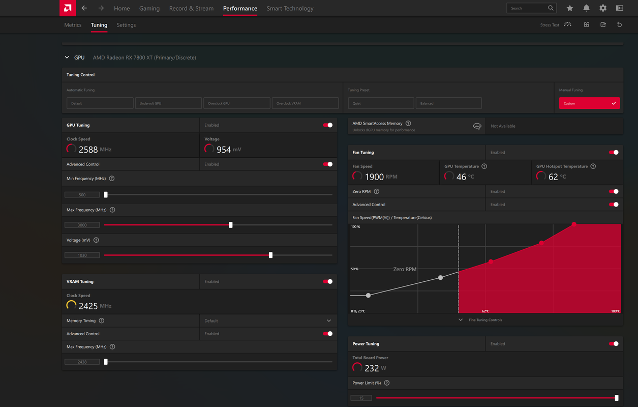The image size is (638, 407).
Task: Open help for Min Frequency (MHz)
Action: coord(112,179)
